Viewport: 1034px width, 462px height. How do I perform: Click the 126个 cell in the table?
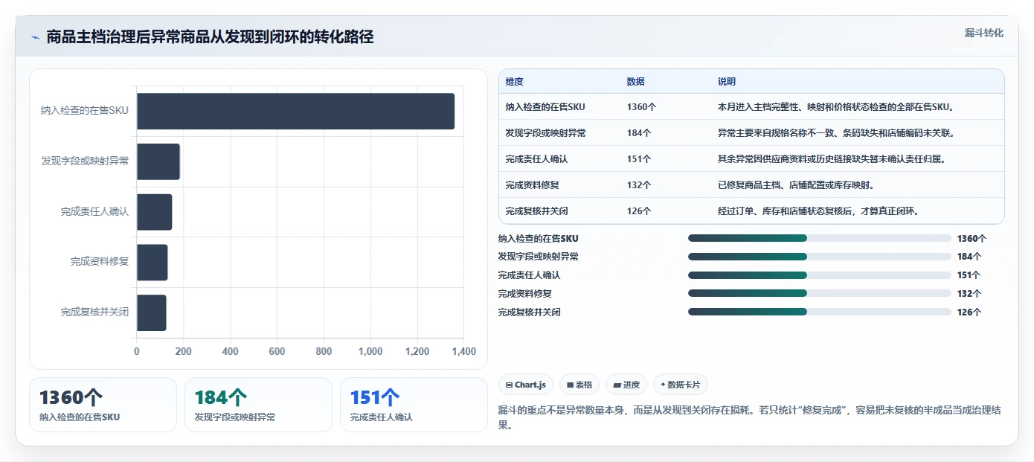coord(639,211)
